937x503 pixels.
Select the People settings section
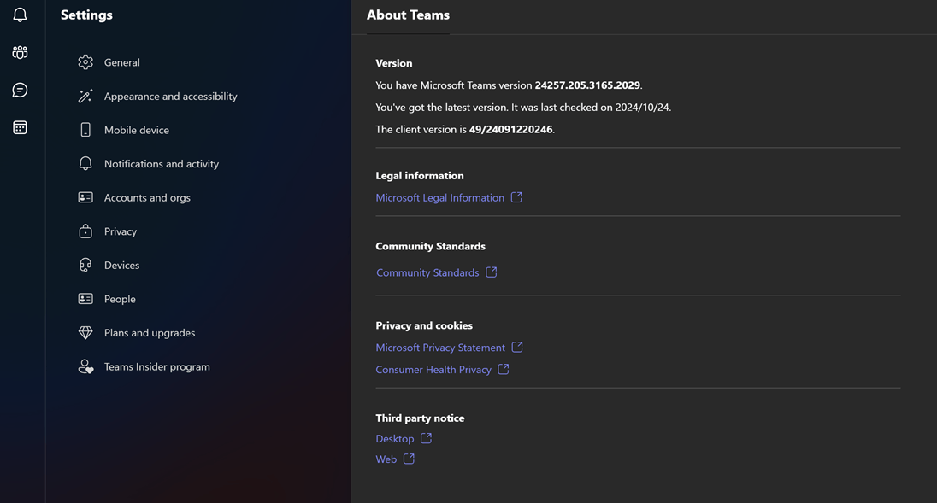[x=120, y=299]
